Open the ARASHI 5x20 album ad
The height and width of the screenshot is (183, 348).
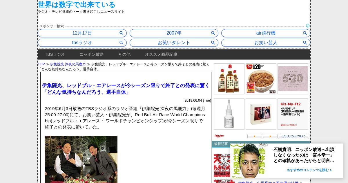(293, 79)
